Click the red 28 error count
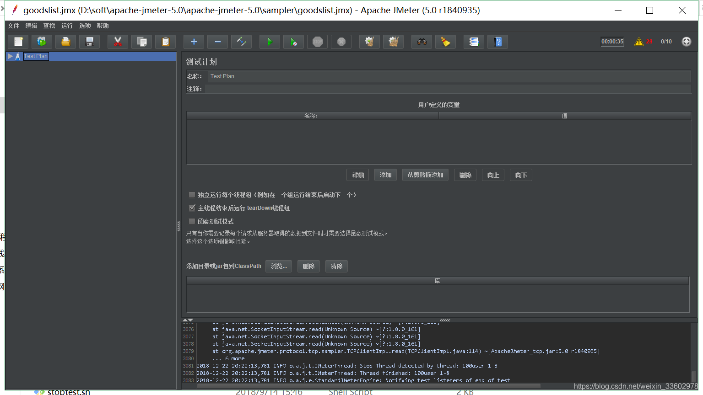703x395 pixels. click(x=649, y=42)
